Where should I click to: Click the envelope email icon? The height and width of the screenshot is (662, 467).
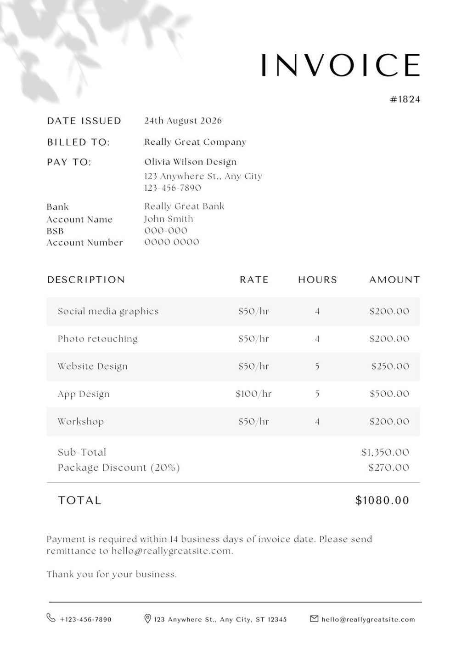(314, 619)
